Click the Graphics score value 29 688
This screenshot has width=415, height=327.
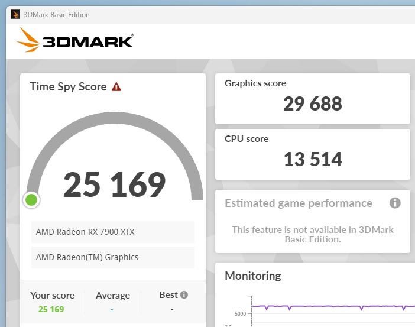[x=312, y=104]
